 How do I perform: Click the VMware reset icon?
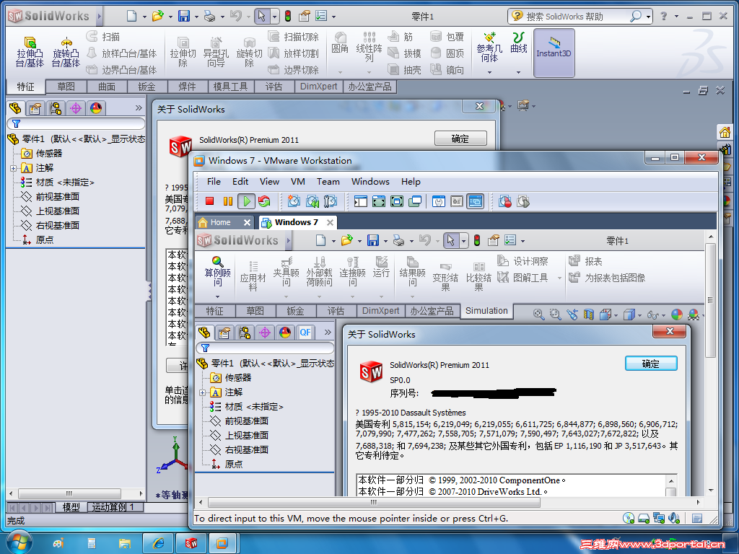pos(264,201)
